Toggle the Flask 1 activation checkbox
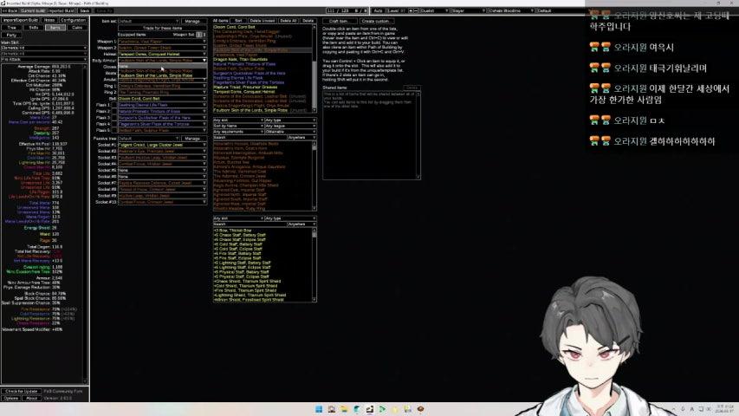Image resolution: width=739 pixels, height=416 pixels. click(x=114, y=105)
